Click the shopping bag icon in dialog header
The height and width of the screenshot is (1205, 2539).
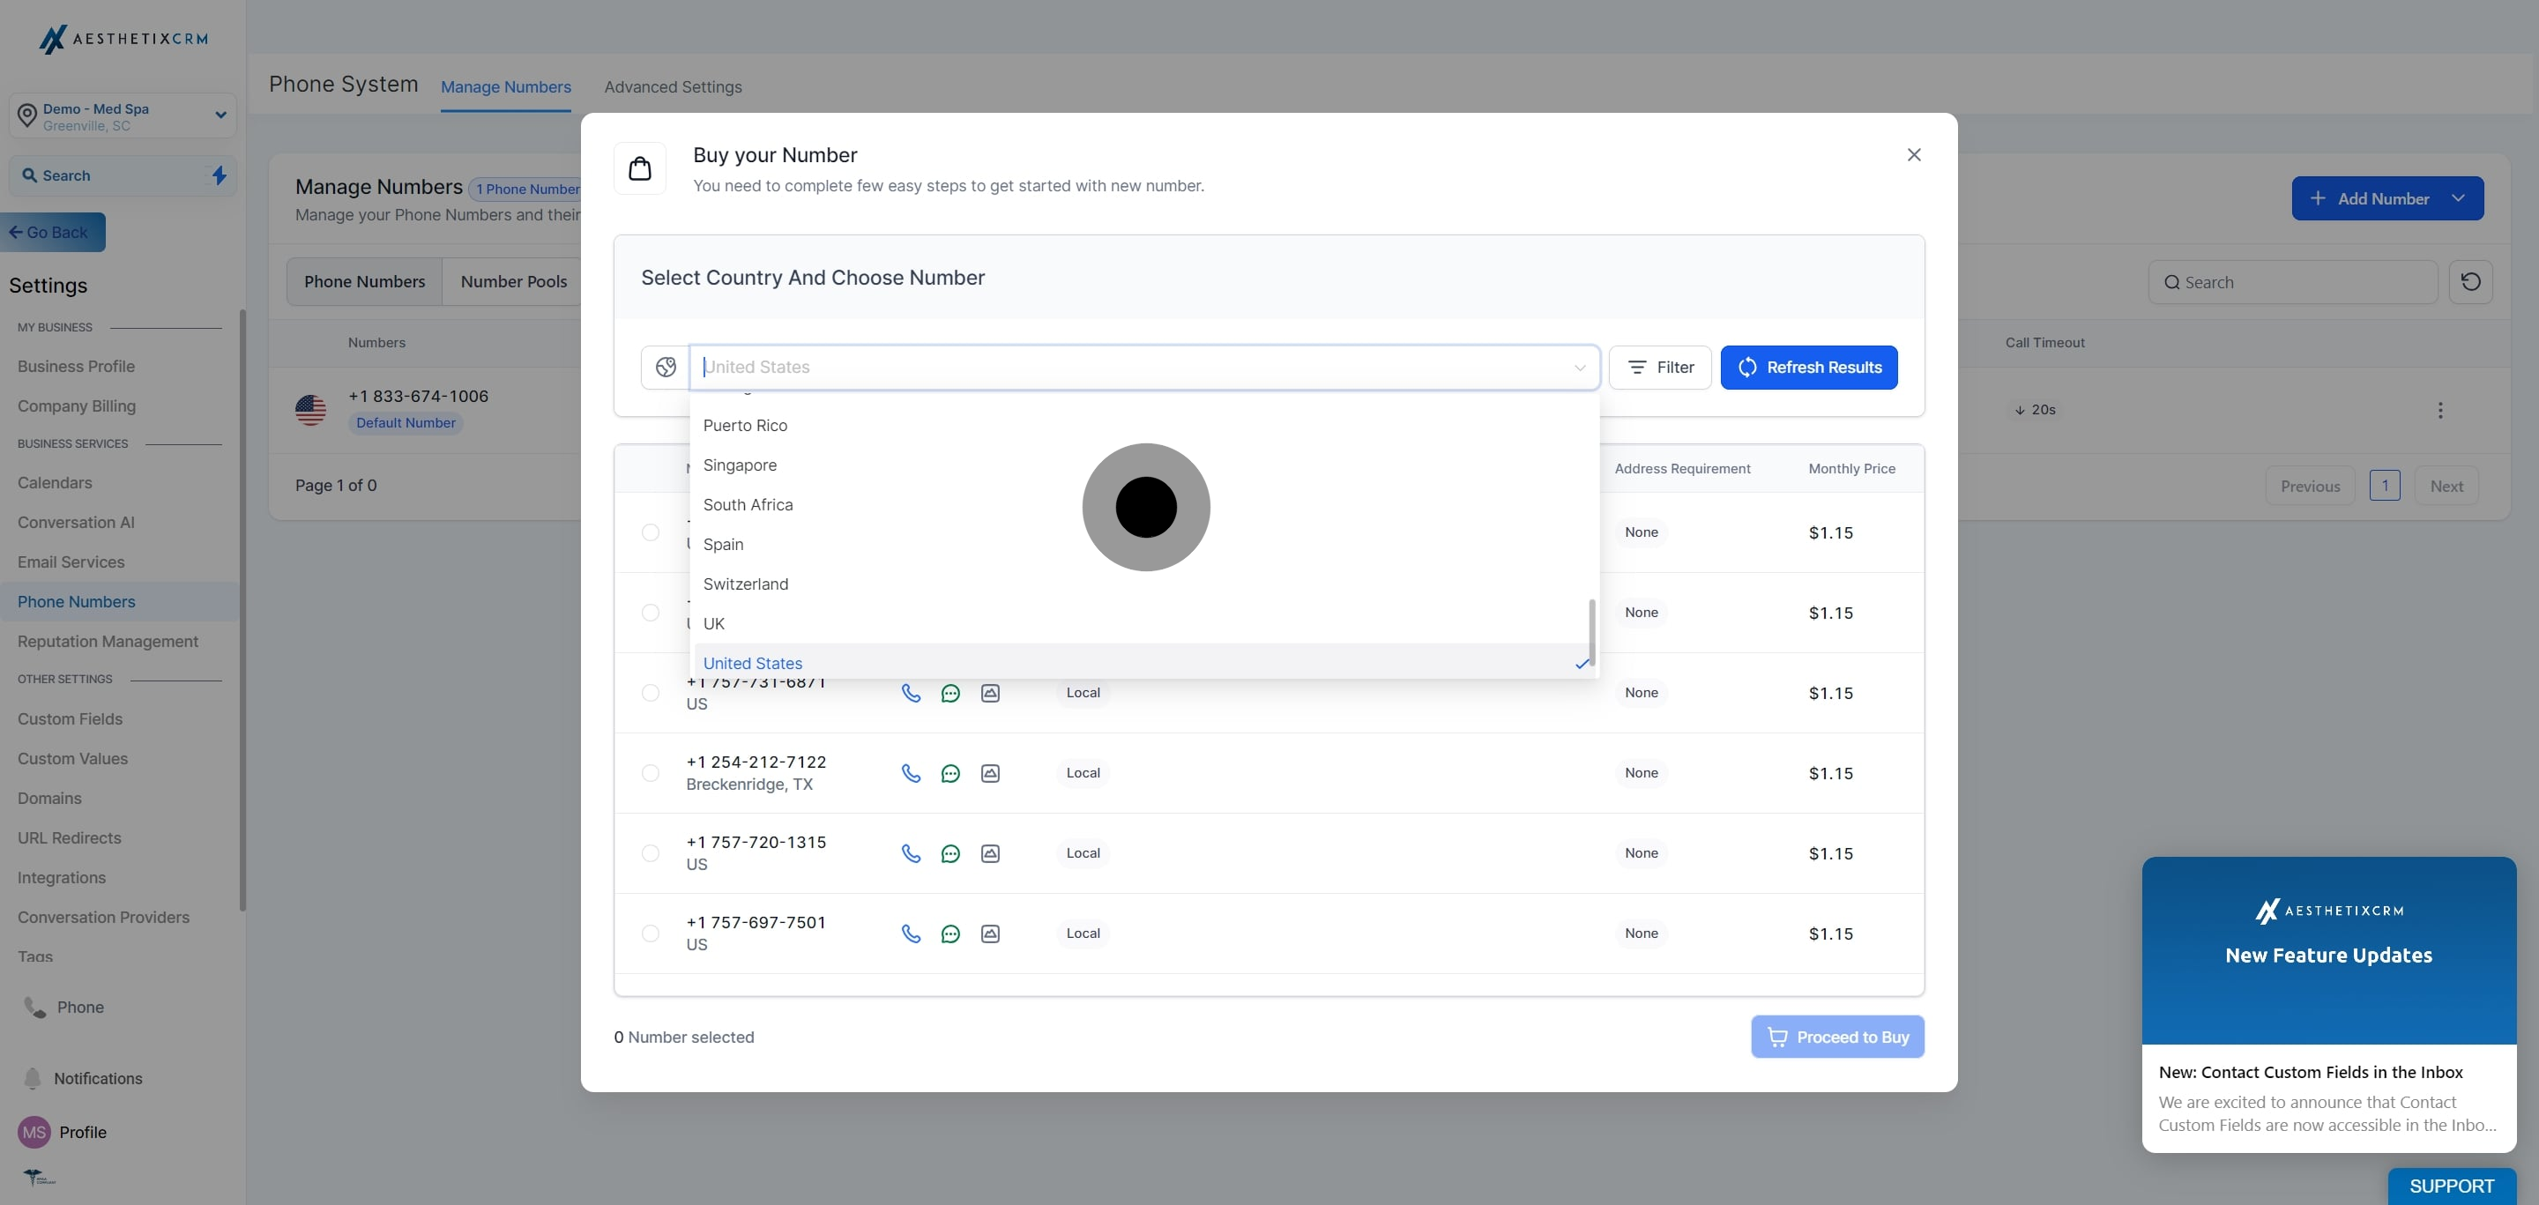click(x=640, y=168)
